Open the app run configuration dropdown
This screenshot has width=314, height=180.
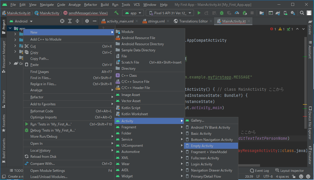[x=133, y=13]
